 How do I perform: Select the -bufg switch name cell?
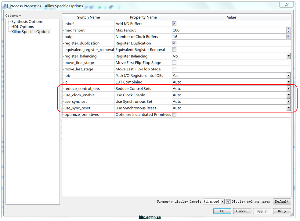[89, 37]
